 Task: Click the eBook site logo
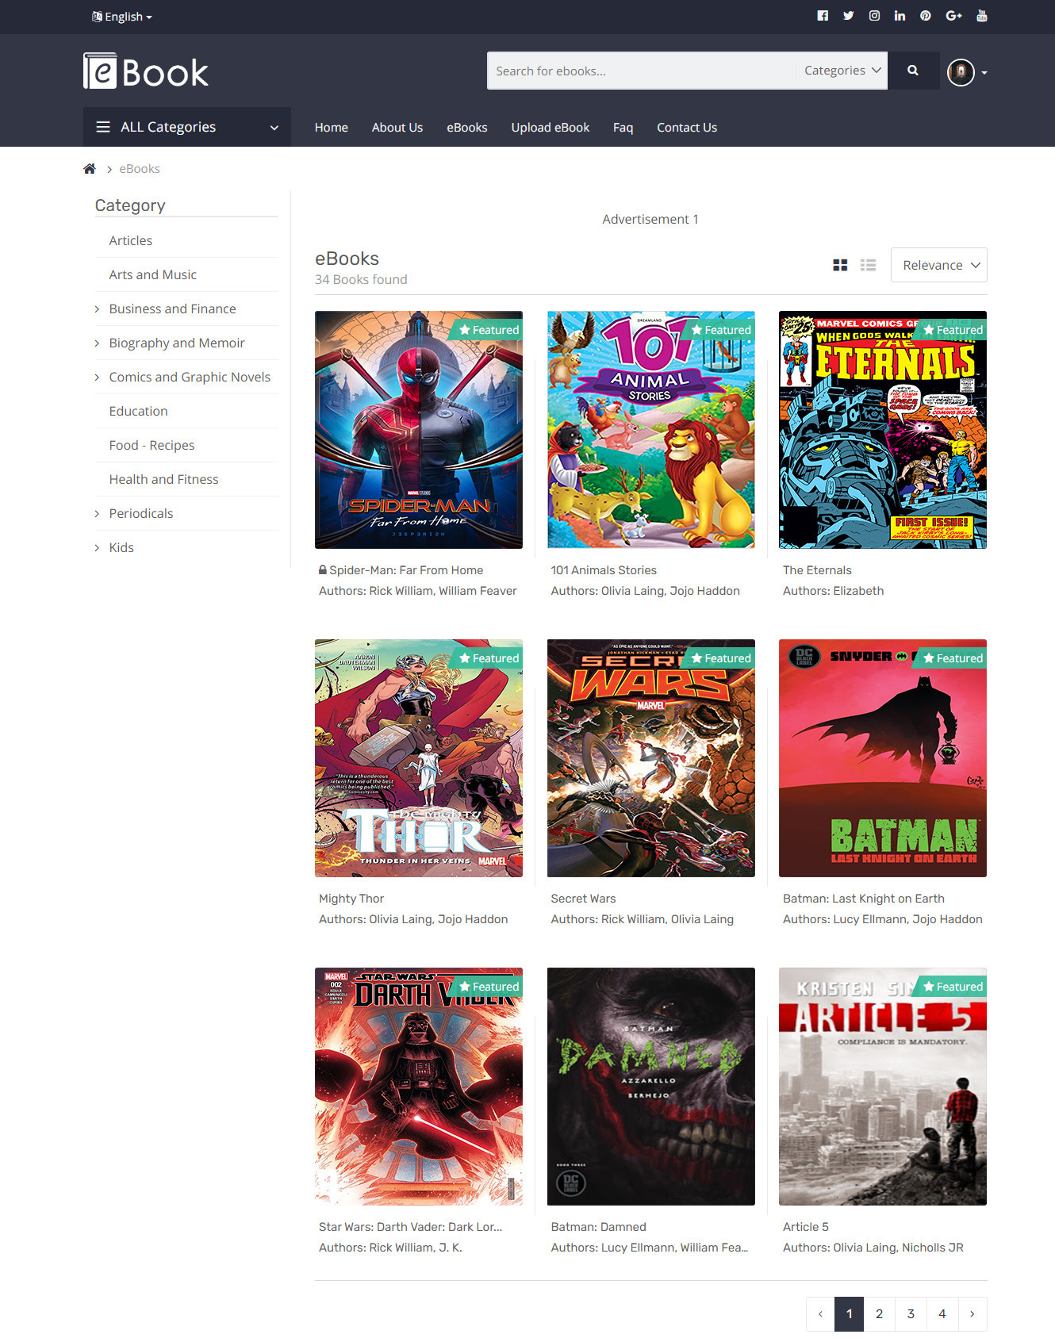(146, 71)
